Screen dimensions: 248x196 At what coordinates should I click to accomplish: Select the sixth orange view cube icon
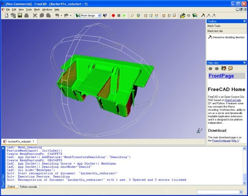tap(174, 16)
